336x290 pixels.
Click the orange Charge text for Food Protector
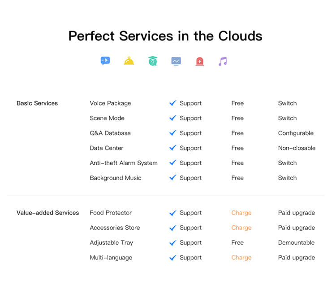pyautogui.click(x=241, y=213)
